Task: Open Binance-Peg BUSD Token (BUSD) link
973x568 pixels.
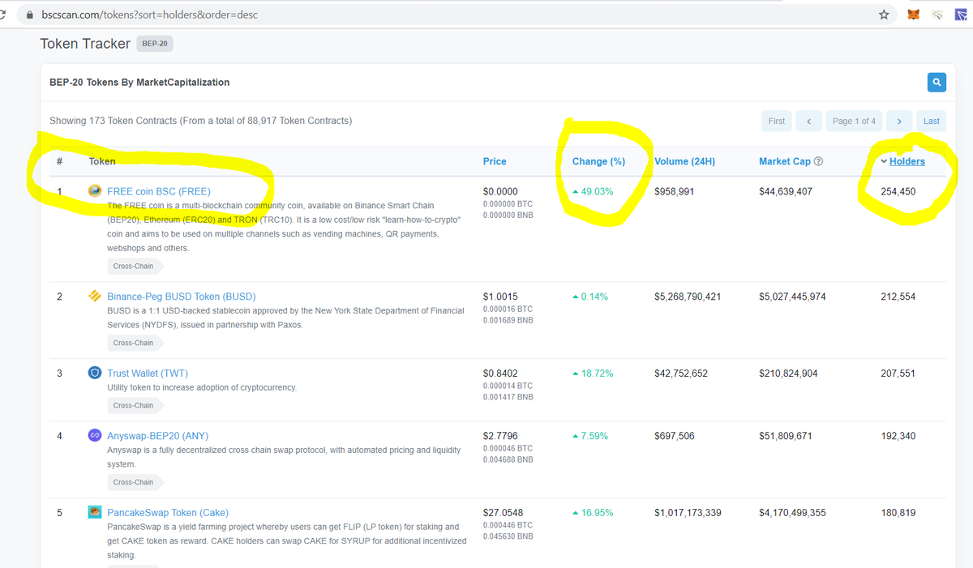Action: [x=182, y=297]
